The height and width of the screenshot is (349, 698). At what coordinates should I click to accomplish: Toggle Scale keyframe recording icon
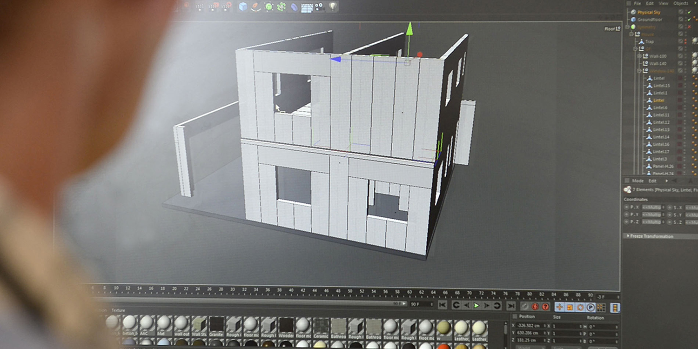(570, 307)
